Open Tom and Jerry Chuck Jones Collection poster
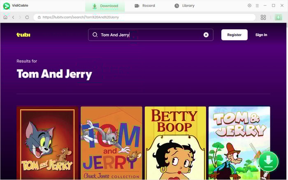This screenshot has width=288, height=180. pyautogui.click(x=111, y=143)
